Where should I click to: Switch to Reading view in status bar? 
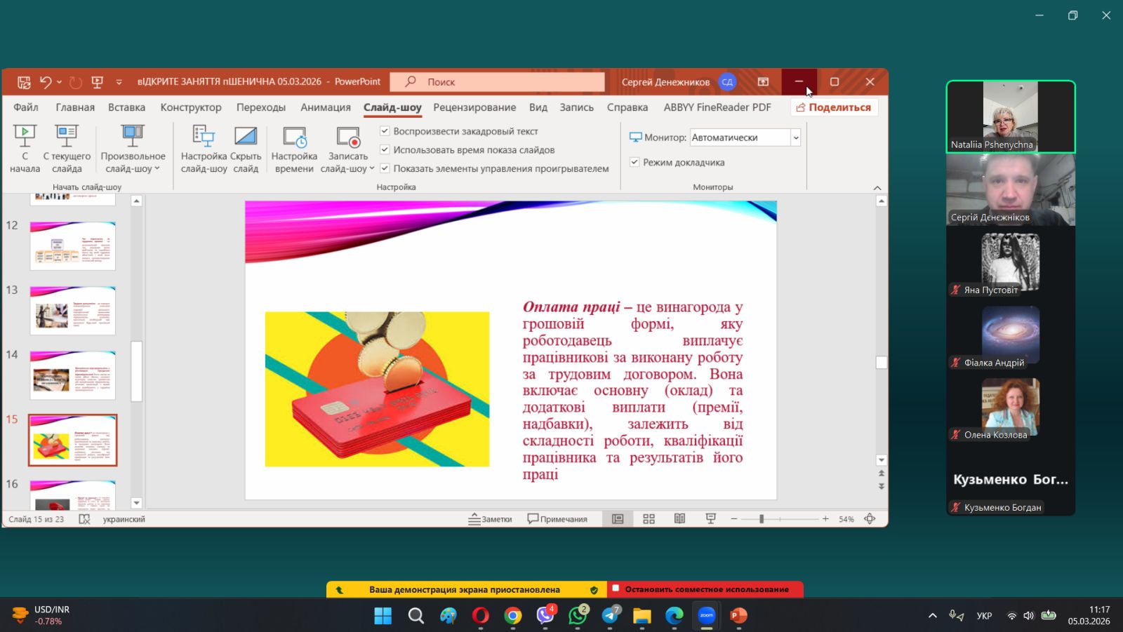point(679,519)
